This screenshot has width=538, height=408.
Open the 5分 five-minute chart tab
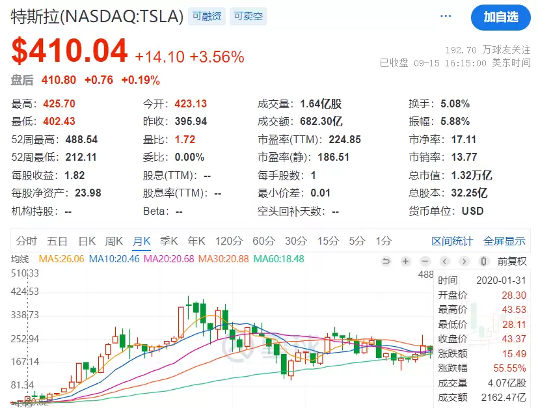click(x=354, y=240)
